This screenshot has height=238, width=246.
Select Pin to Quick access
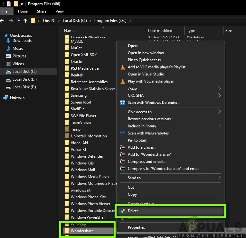[x=171, y=60]
